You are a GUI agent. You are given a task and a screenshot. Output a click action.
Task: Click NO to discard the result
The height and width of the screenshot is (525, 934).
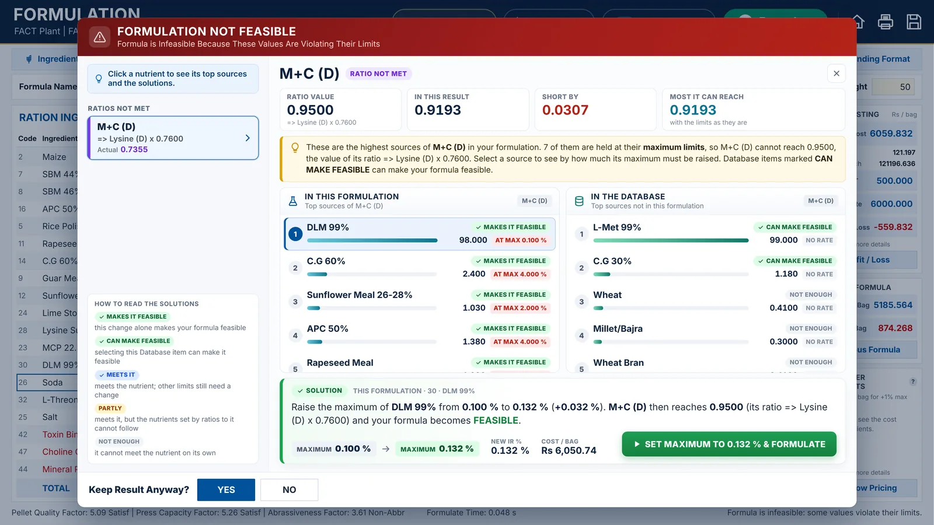(x=289, y=489)
